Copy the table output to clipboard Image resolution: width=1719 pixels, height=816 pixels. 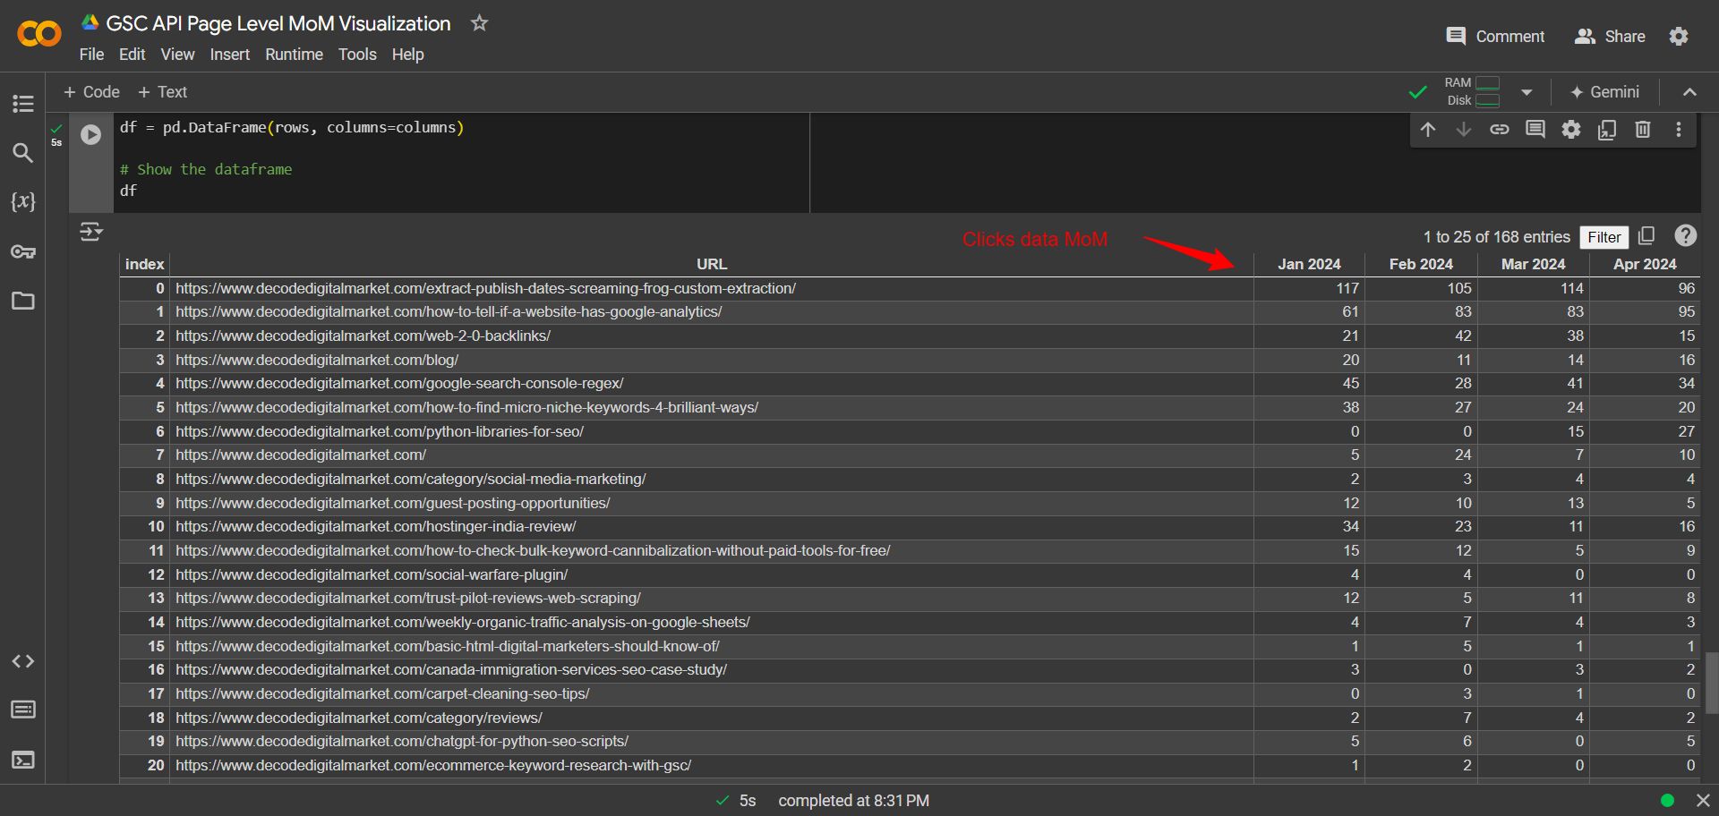point(1646,235)
